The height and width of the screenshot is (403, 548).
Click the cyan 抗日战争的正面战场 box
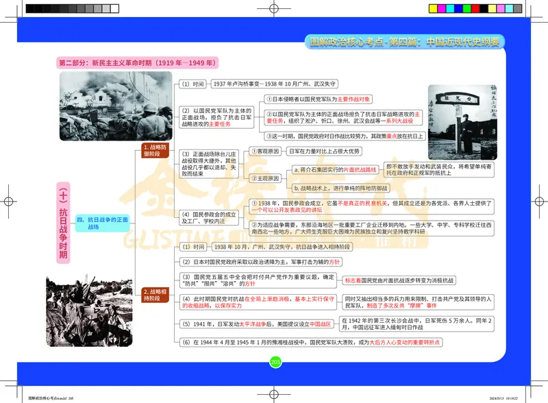point(101,223)
